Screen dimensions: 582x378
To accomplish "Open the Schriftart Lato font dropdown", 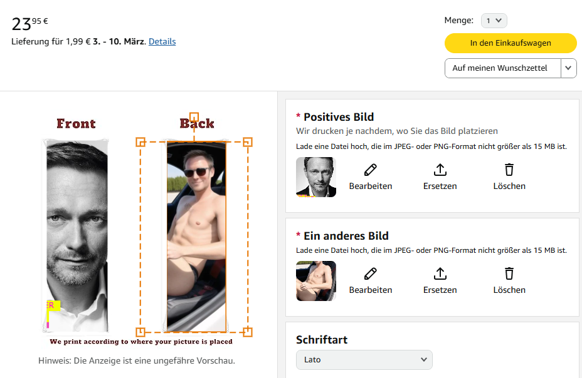I will pyautogui.click(x=364, y=360).
